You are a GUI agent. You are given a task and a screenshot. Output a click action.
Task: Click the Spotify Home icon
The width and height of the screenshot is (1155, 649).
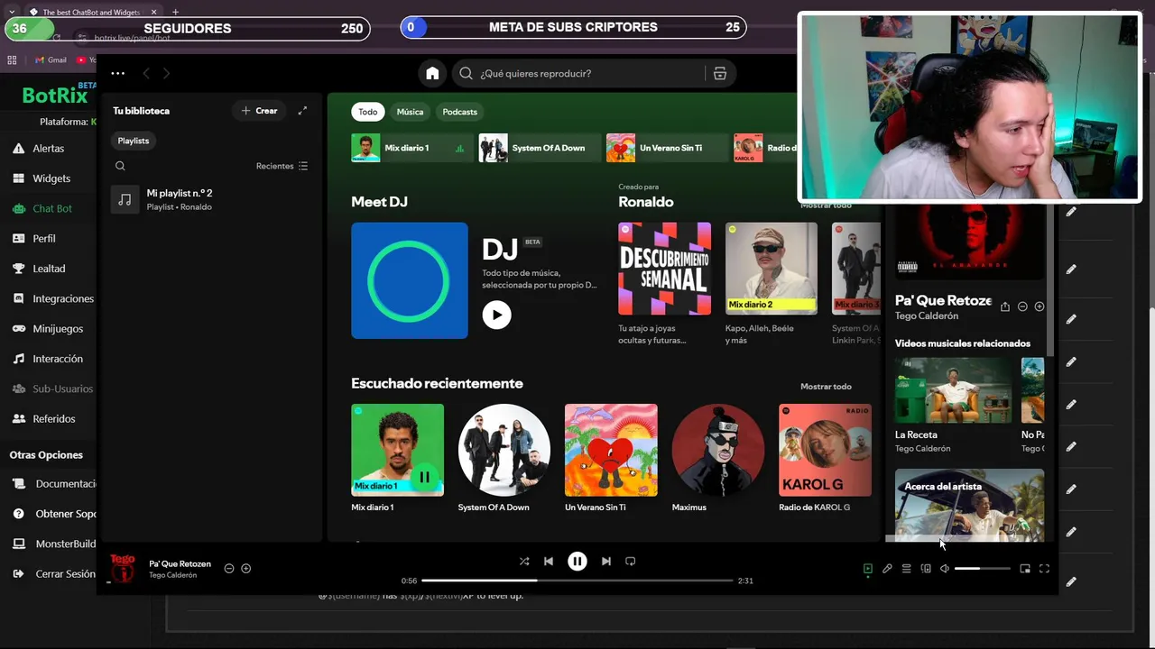point(432,73)
